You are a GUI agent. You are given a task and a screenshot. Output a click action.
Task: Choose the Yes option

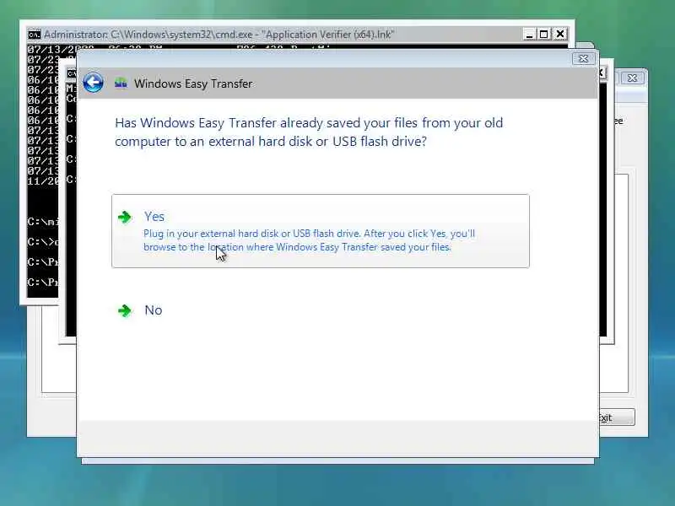coord(321,231)
